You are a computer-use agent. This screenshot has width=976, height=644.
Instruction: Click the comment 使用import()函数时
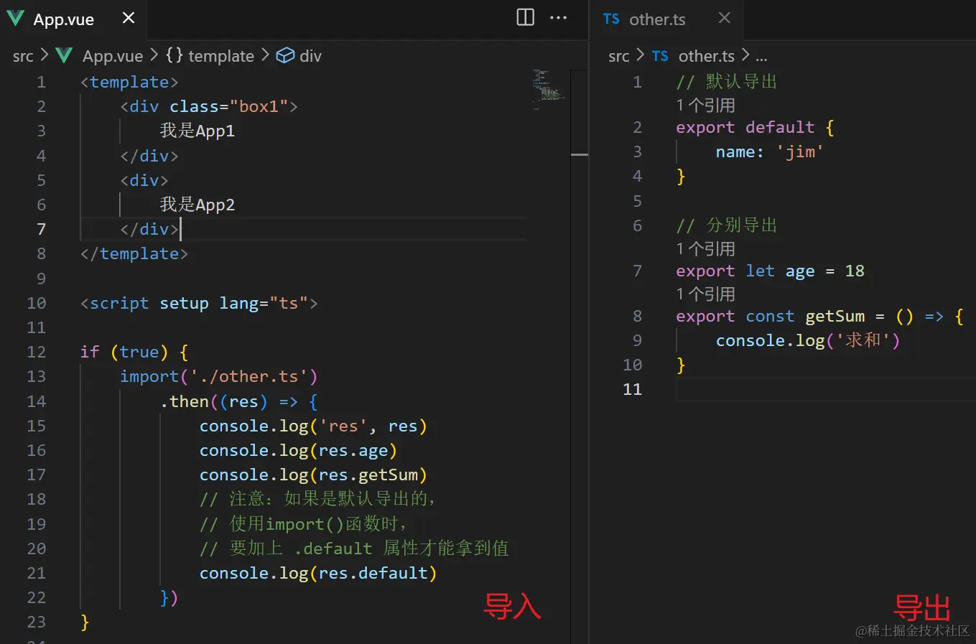point(303,524)
